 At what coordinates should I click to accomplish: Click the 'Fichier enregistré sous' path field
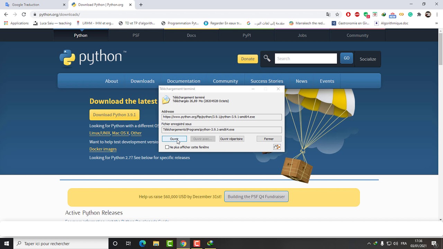click(221, 130)
